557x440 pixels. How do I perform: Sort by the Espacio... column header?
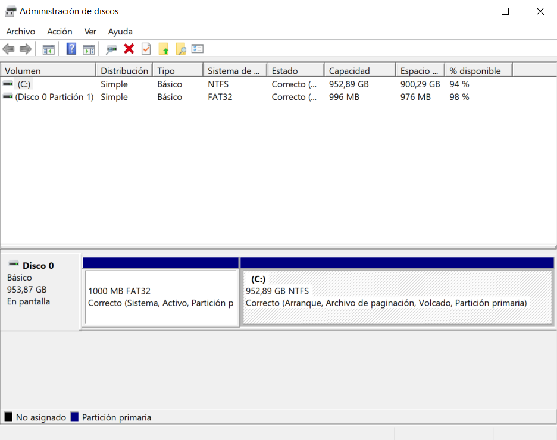click(x=420, y=71)
